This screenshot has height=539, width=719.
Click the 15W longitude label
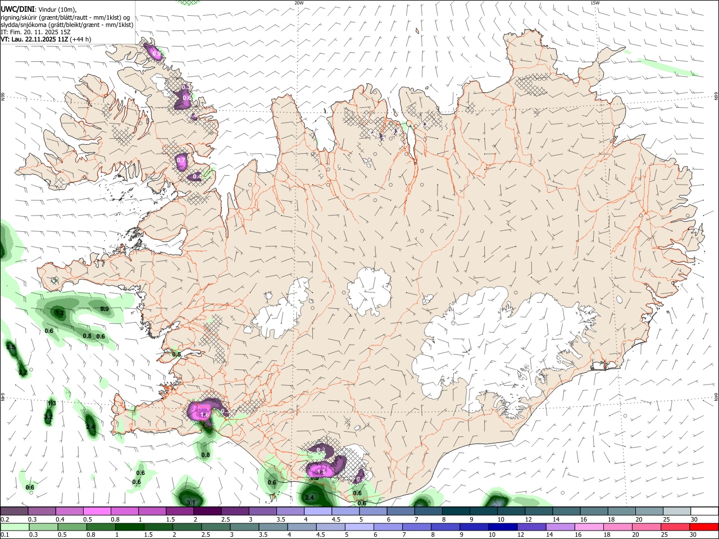point(595,3)
